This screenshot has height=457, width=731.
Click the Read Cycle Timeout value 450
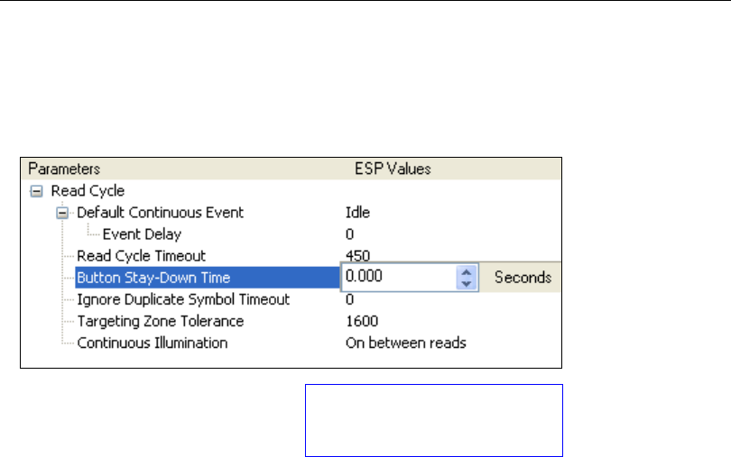pyautogui.click(x=357, y=256)
